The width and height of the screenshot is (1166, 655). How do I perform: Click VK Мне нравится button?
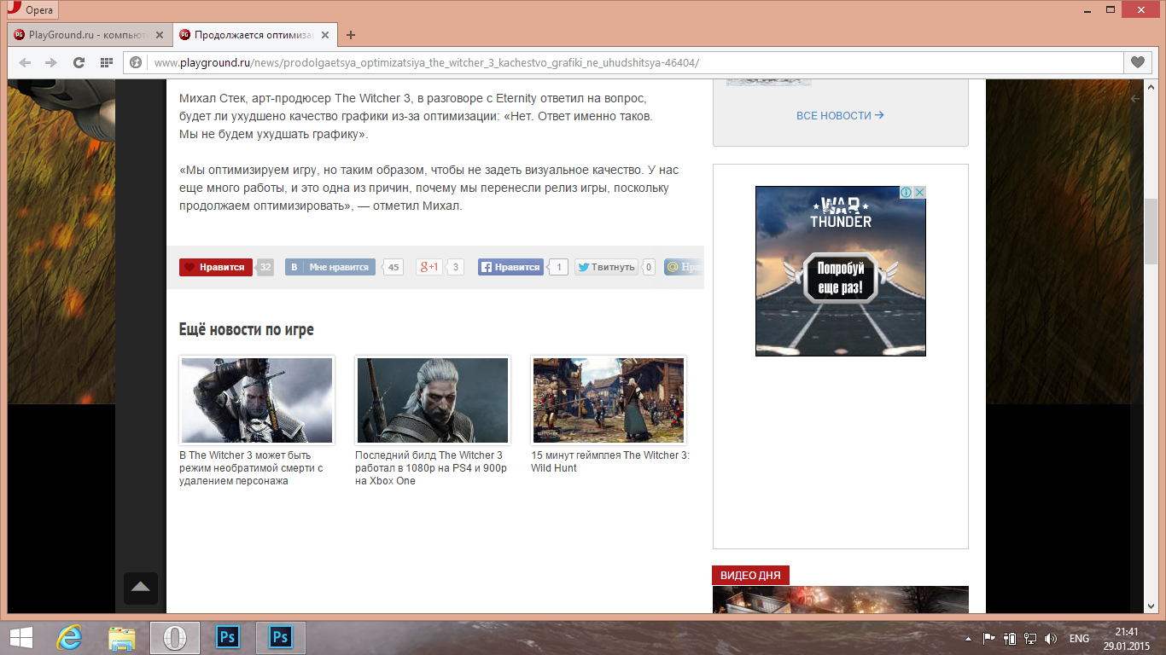coord(330,267)
